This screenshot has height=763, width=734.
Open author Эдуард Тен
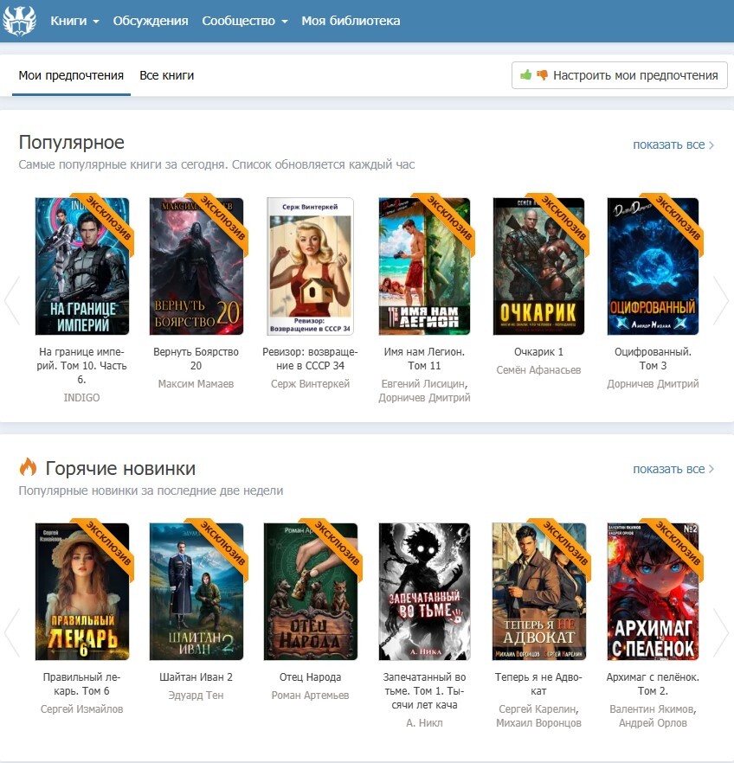pos(196,696)
